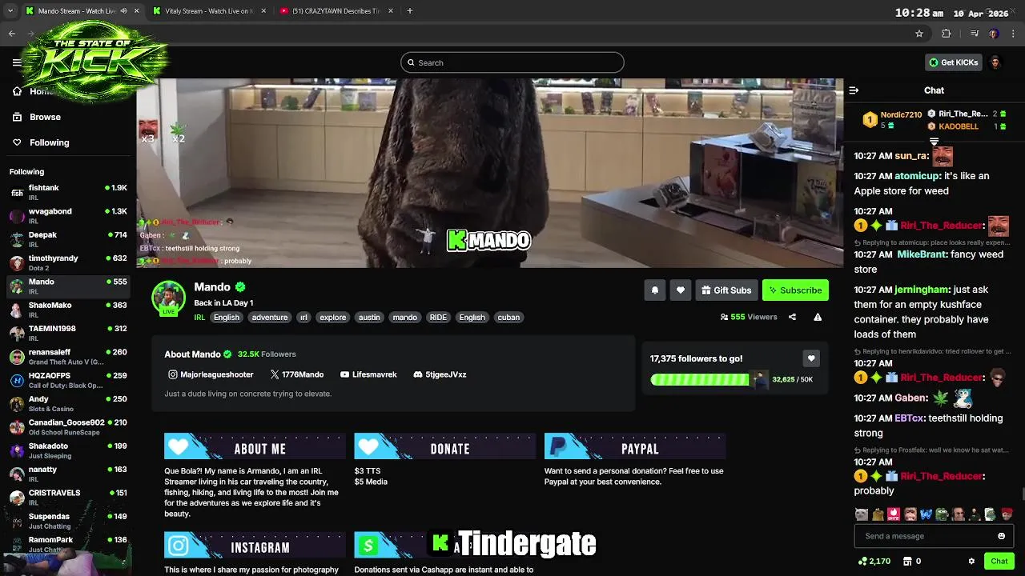Click the adventure tag
Screen dimensions: 1025x576
(x=270, y=318)
